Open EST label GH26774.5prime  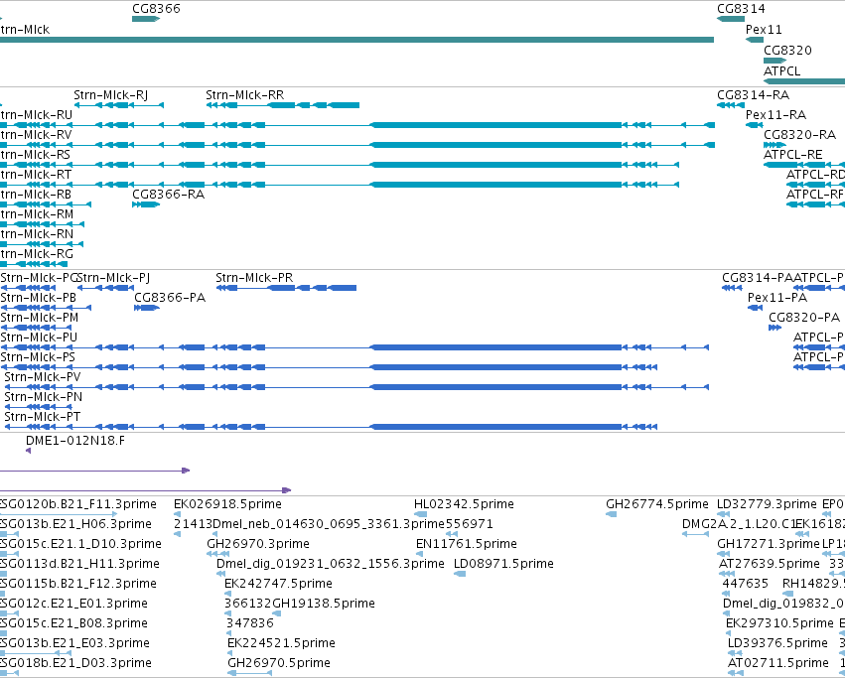pyautogui.click(x=657, y=504)
